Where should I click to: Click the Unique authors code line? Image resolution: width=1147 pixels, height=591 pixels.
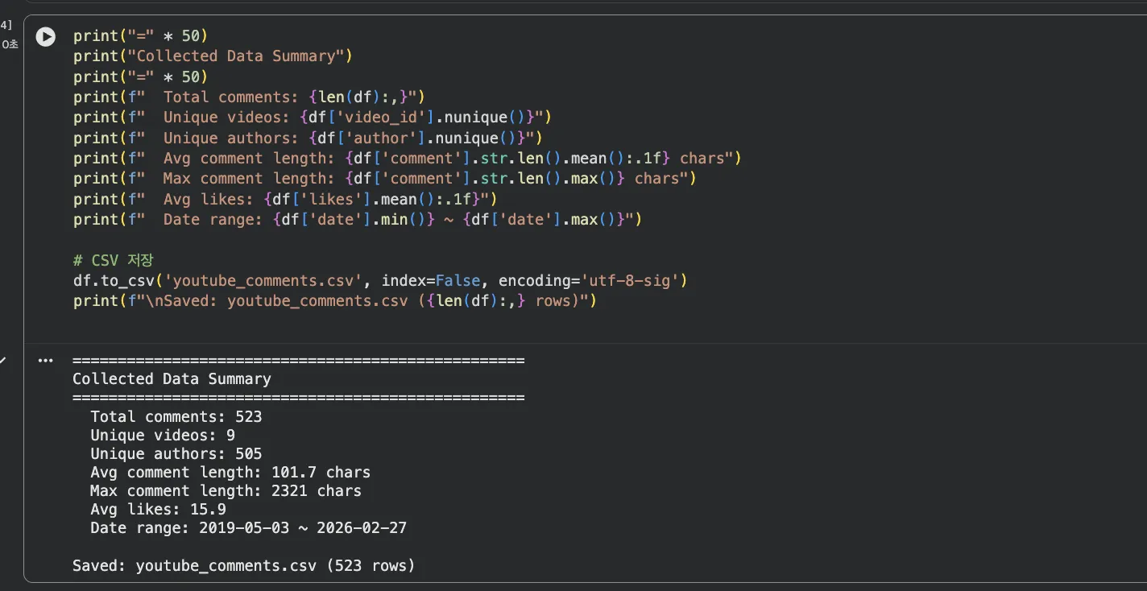[308, 138]
